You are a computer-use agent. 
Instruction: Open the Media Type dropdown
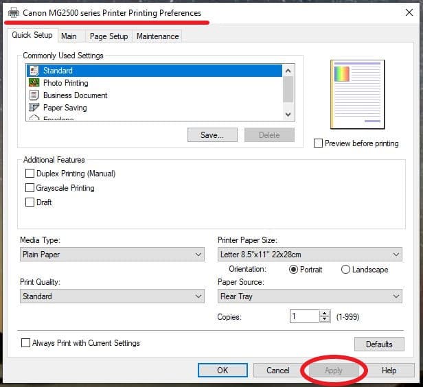[x=112, y=255]
